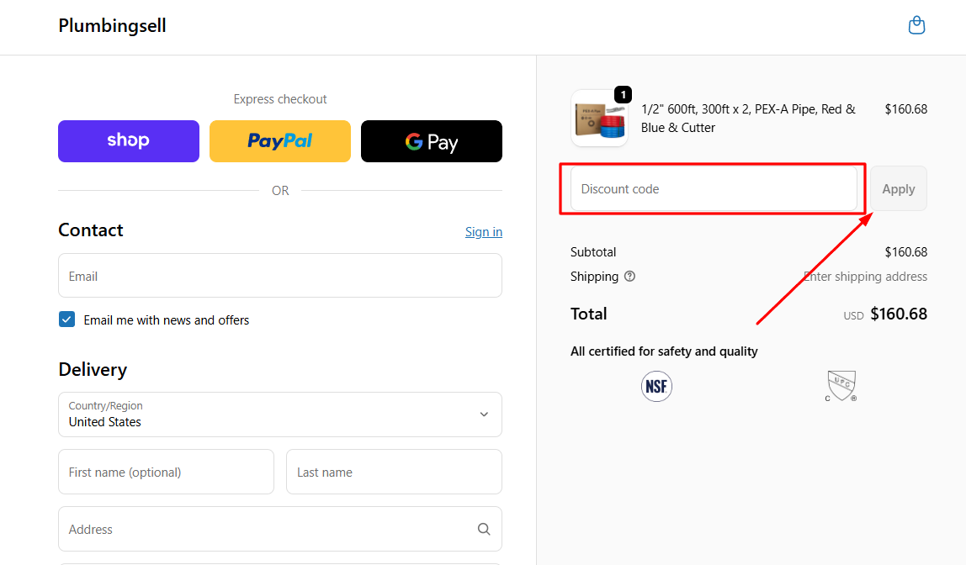Uncheck Email me with news and offers

[x=67, y=319]
